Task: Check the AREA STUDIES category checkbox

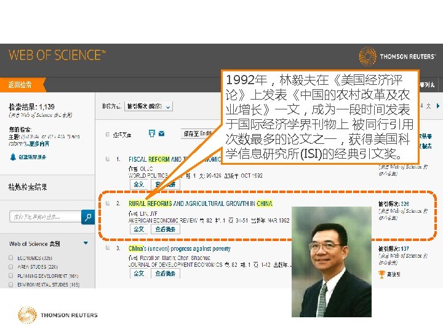Action: tap(10, 266)
